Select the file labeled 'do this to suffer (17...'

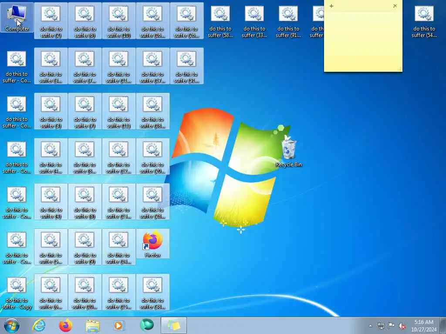(x=153, y=66)
